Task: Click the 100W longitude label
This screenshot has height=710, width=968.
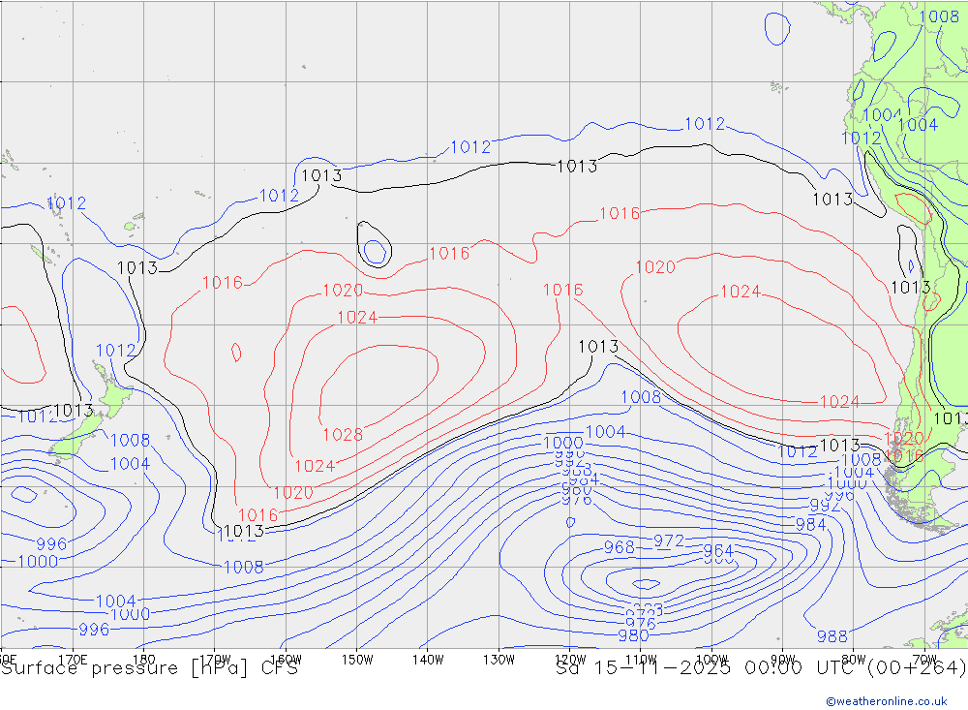Action: [x=711, y=660]
